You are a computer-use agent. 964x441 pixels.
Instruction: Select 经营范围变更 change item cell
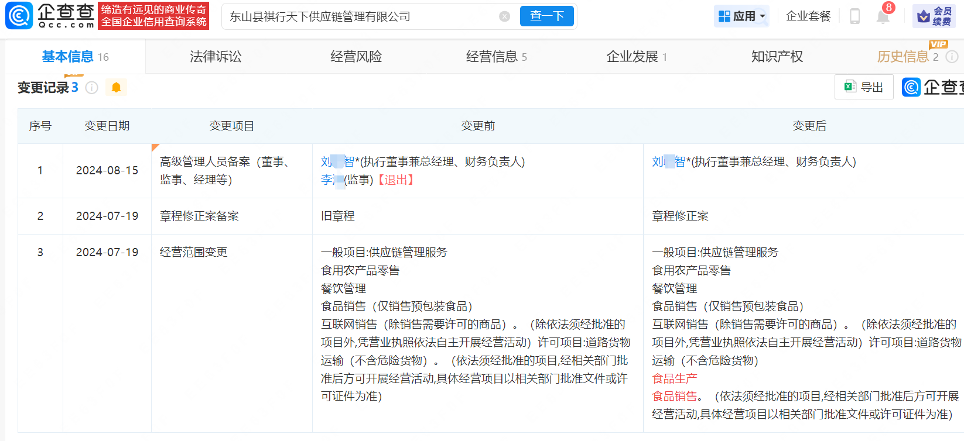click(232, 333)
